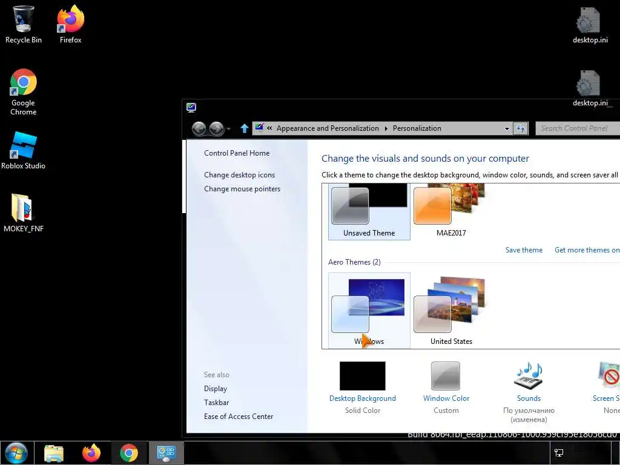Open the Windows Start button
Image resolution: width=620 pixels, height=465 pixels.
tap(16, 453)
